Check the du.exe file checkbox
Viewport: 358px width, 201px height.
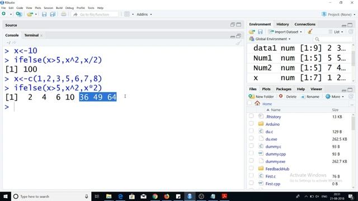[251, 138]
